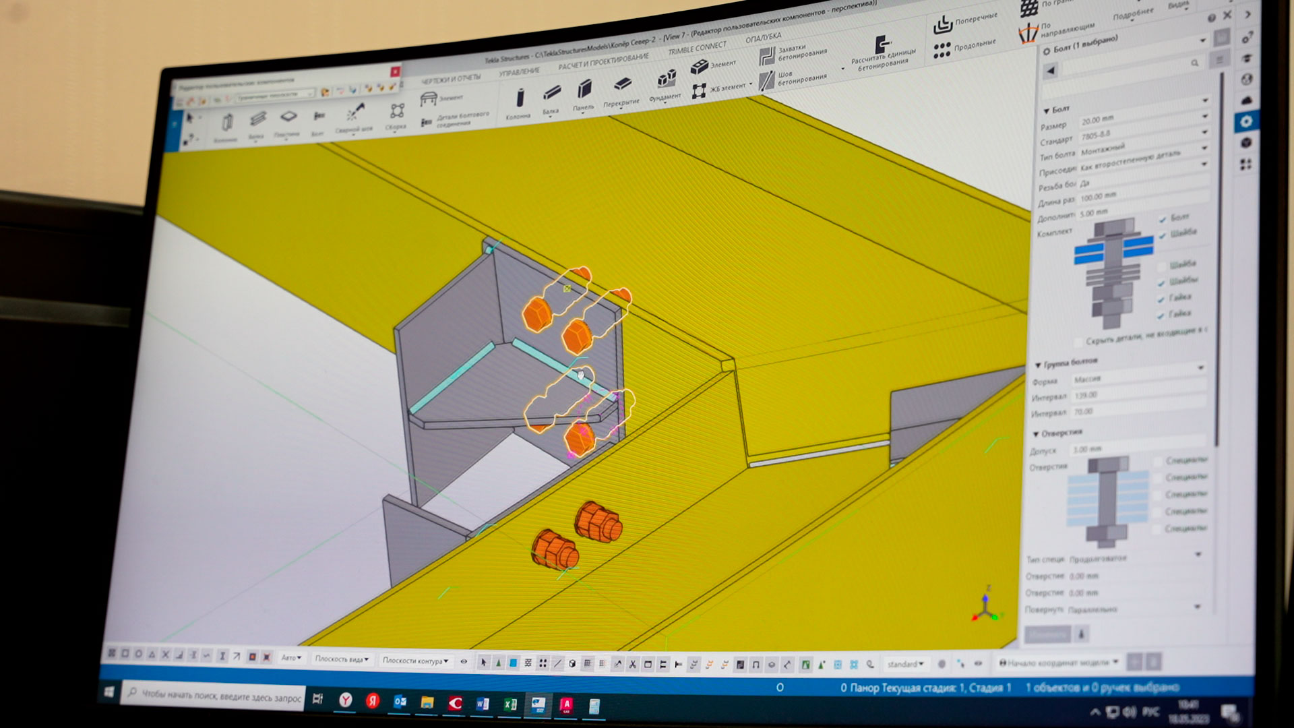Open the properties gear side-pane icon
The width and height of the screenshot is (1294, 728).
click(1246, 122)
